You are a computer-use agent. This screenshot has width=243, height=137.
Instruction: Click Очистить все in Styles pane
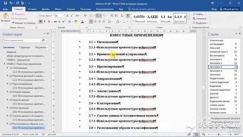[216, 40]
